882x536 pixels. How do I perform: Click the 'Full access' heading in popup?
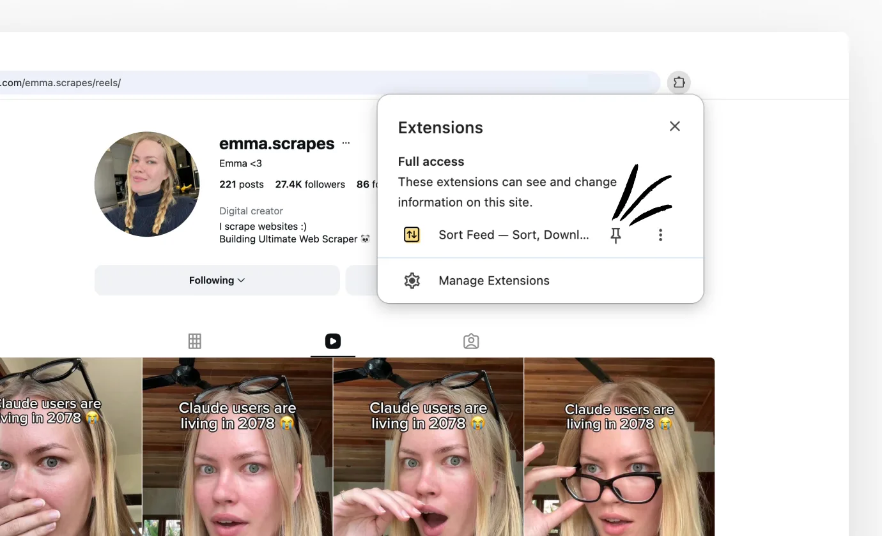431,161
